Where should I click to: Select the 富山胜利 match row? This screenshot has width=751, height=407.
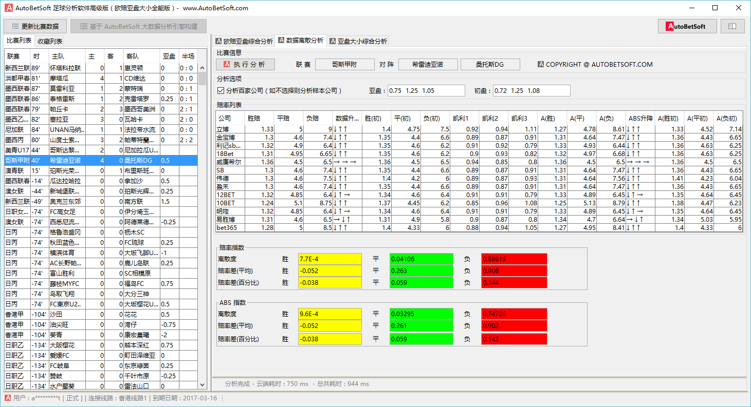click(101, 273)
